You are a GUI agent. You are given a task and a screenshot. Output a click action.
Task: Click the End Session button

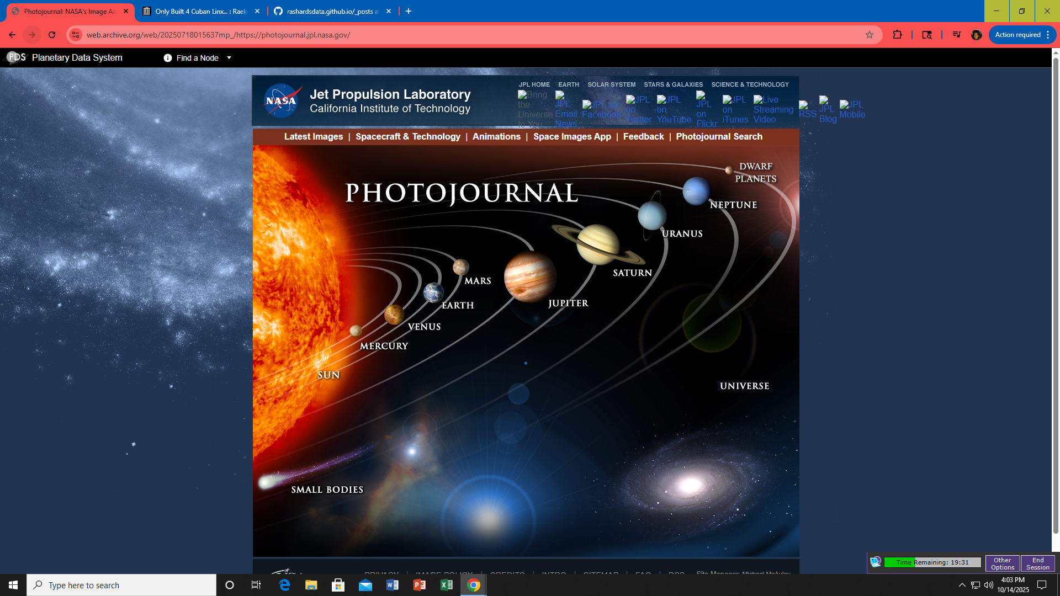pyautogui.click(x=1037, y=563)
